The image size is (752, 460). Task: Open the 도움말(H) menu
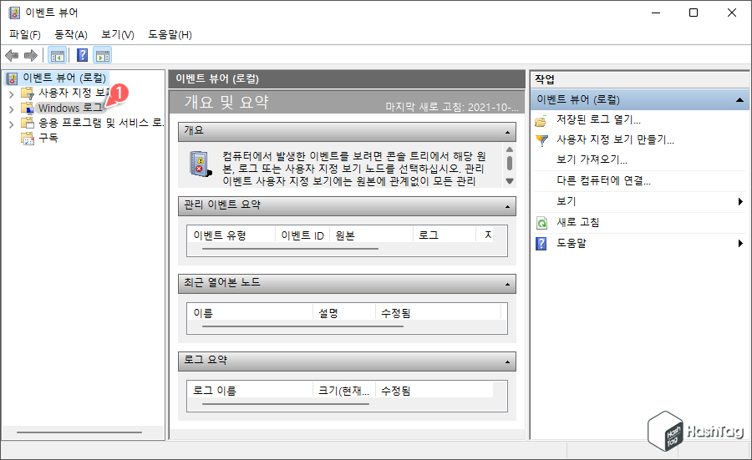170,34
